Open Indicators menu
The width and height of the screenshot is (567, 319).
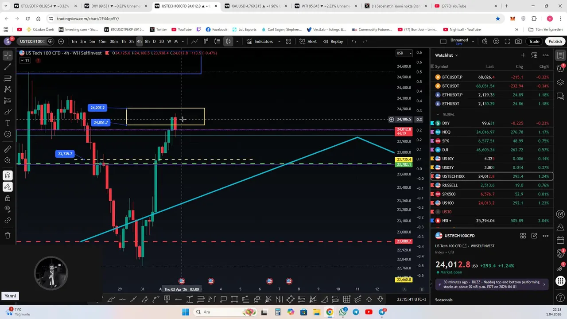pyautogui.click(x=260, y=41)
